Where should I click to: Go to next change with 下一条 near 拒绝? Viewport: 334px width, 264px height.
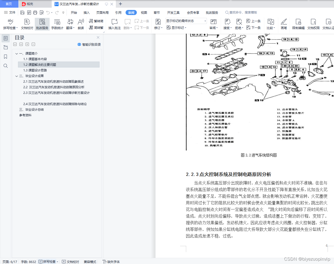point(253,28)
